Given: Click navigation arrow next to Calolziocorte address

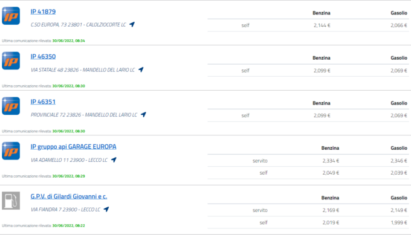Looking at the screenshot, I should [x=132, y=24].
